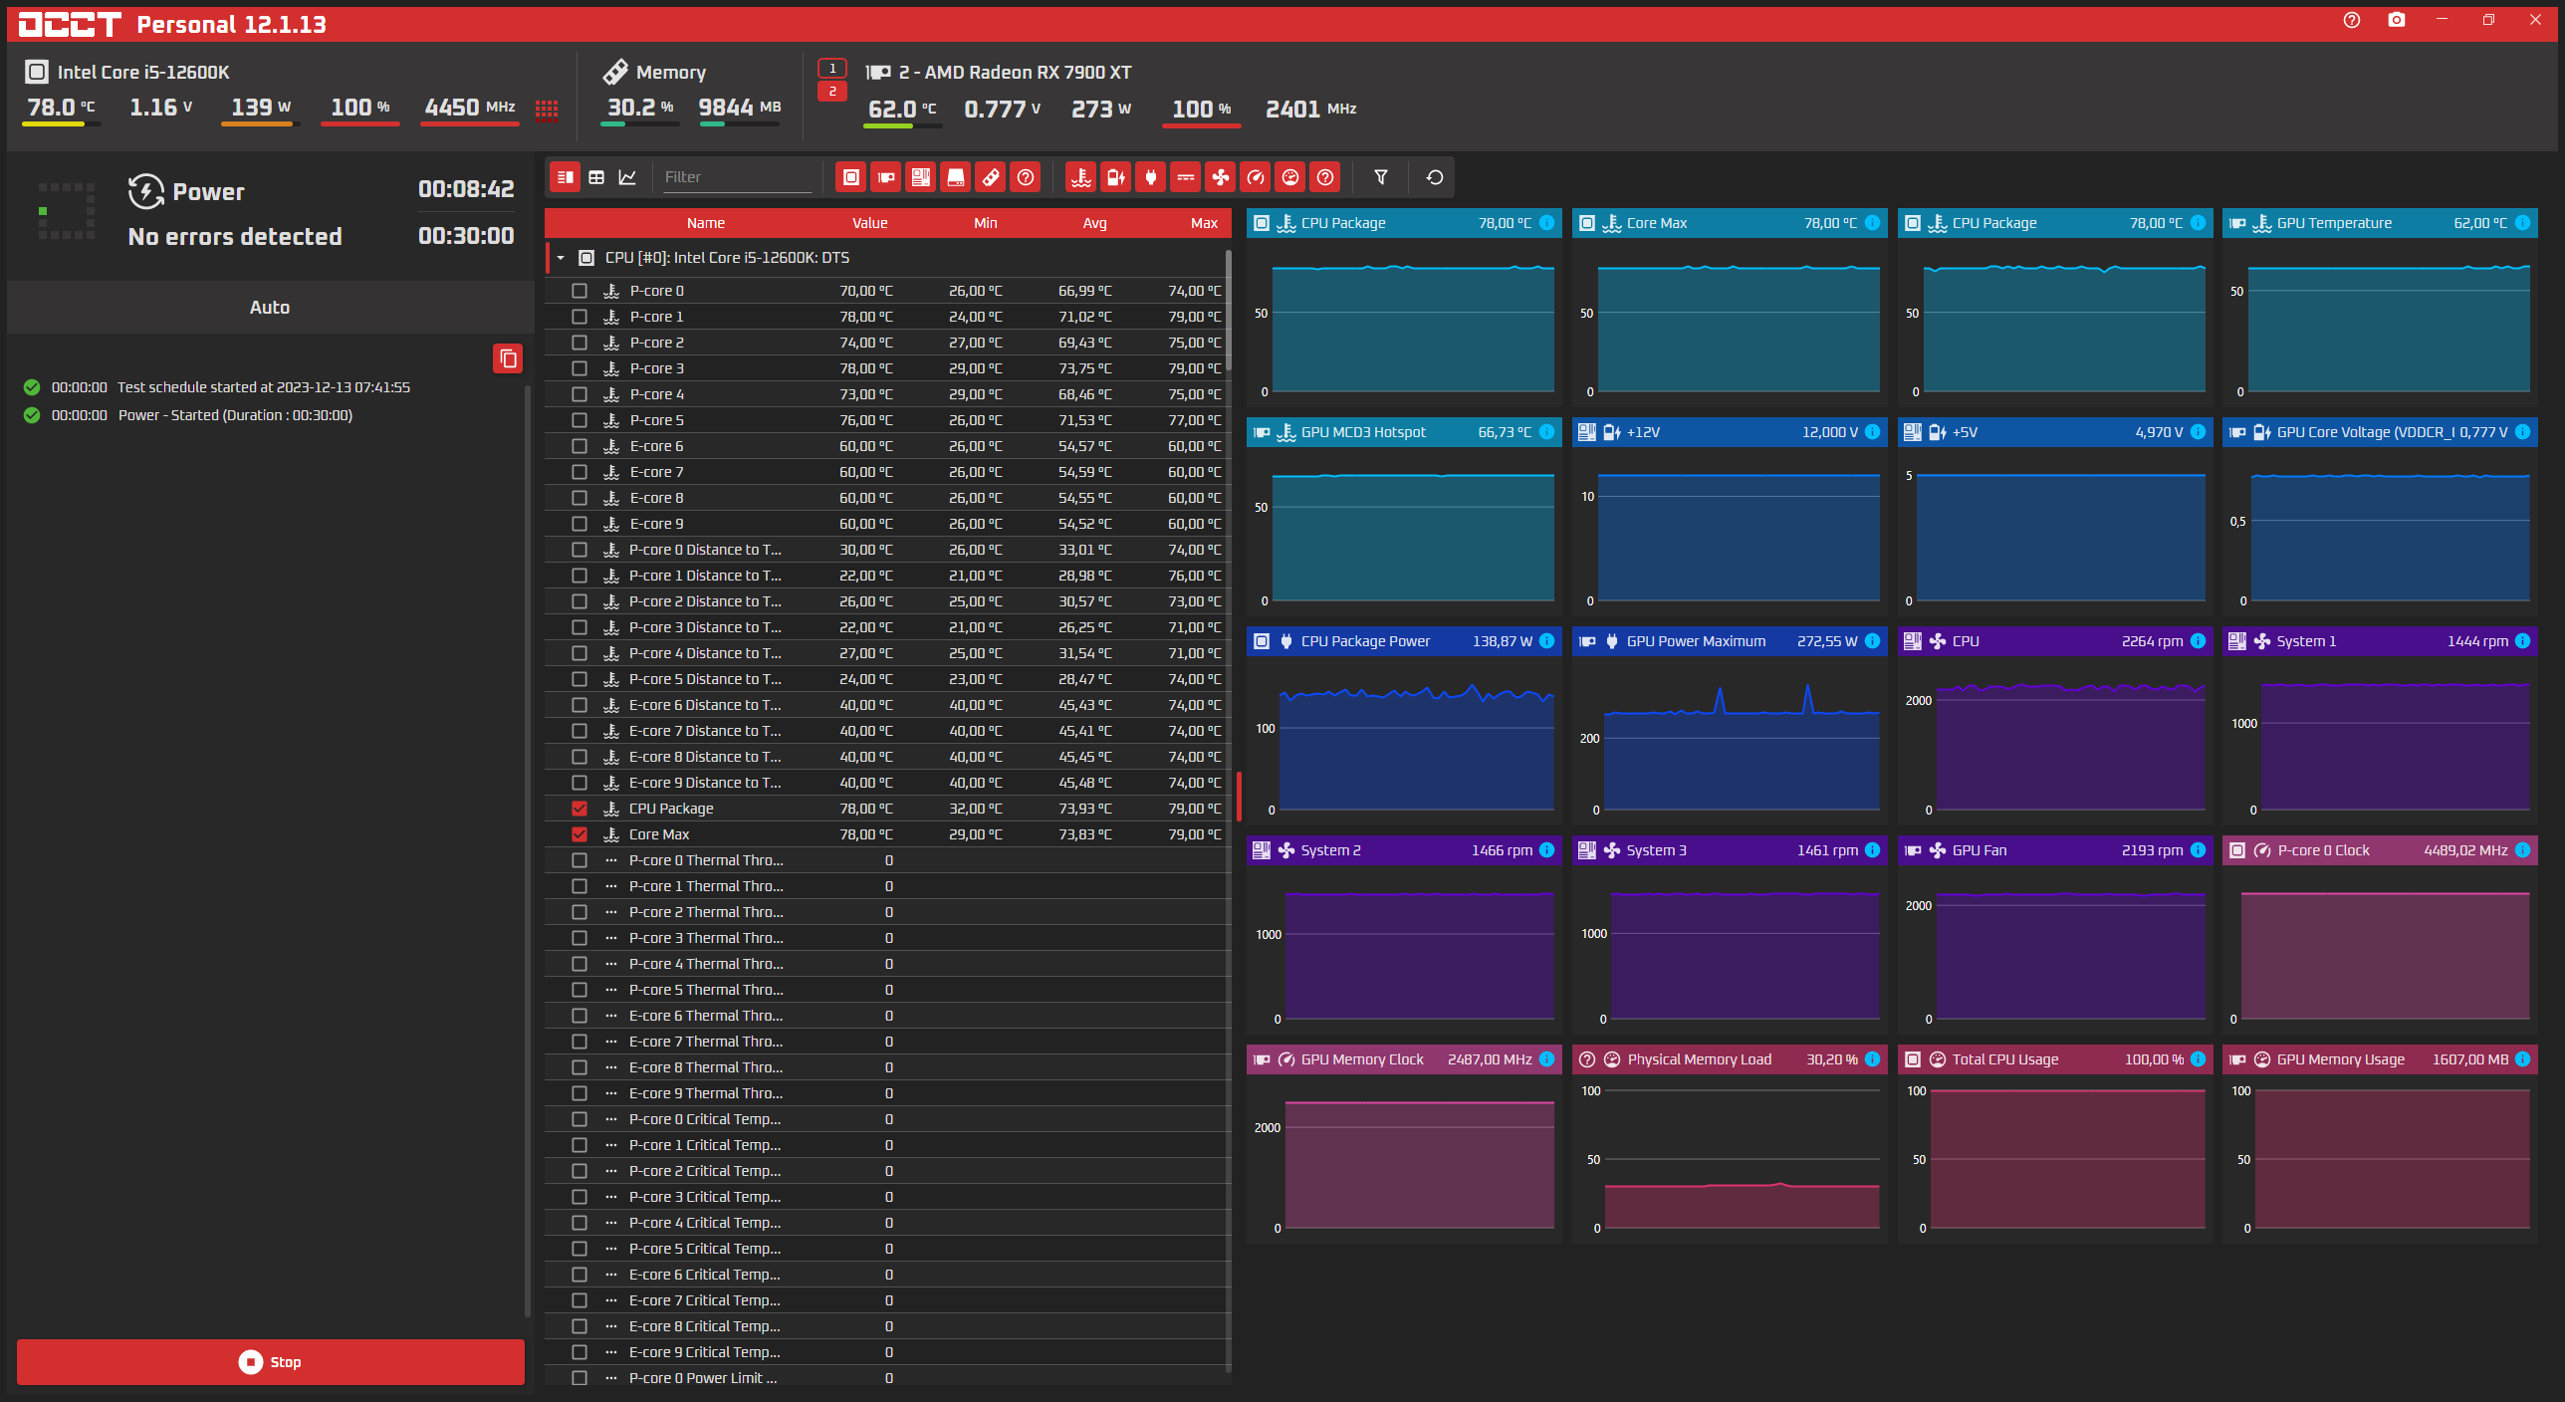Image resolution: width=2565 pixels, height=1402 pixels.
Task: Check the P-core 0 Power Limit checkbox
Action: [x=580, y=1378]
